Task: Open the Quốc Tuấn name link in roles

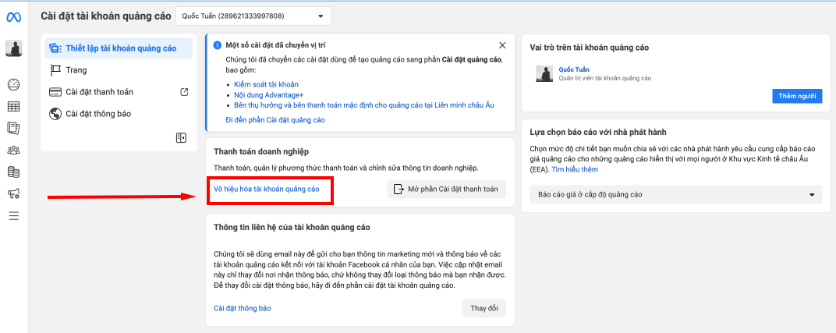Action: point(574,69)
